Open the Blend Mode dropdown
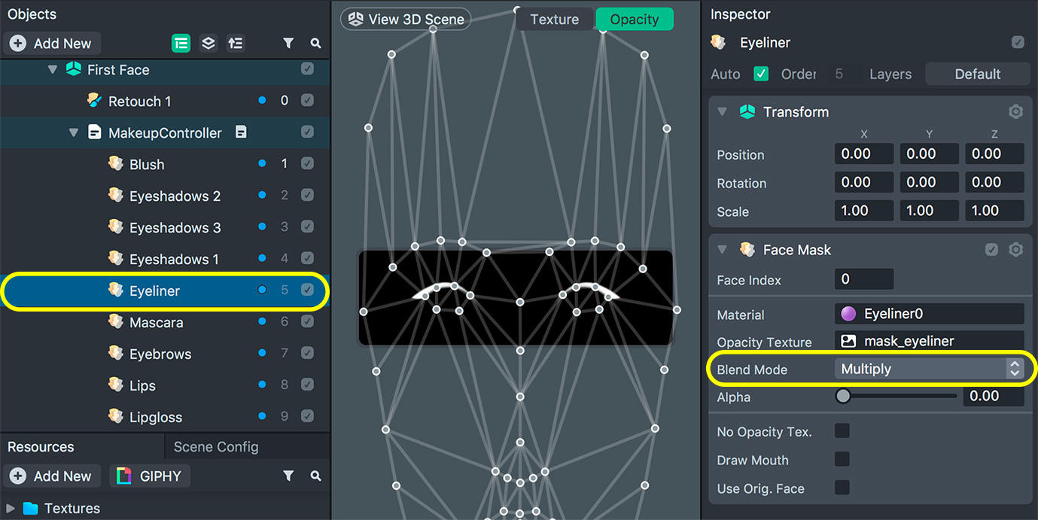The width and height of the screenshot is (1038, 520). pos(929,369)
